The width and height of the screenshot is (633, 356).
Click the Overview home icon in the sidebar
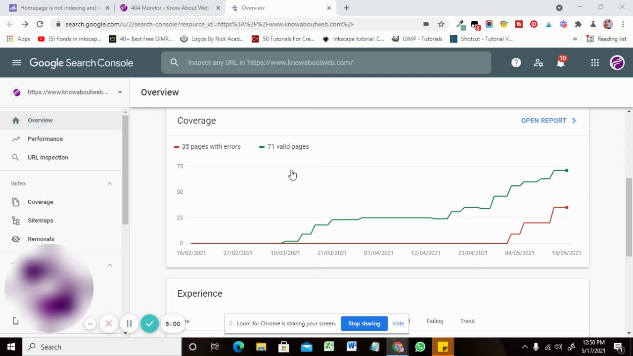click(16, 120)
